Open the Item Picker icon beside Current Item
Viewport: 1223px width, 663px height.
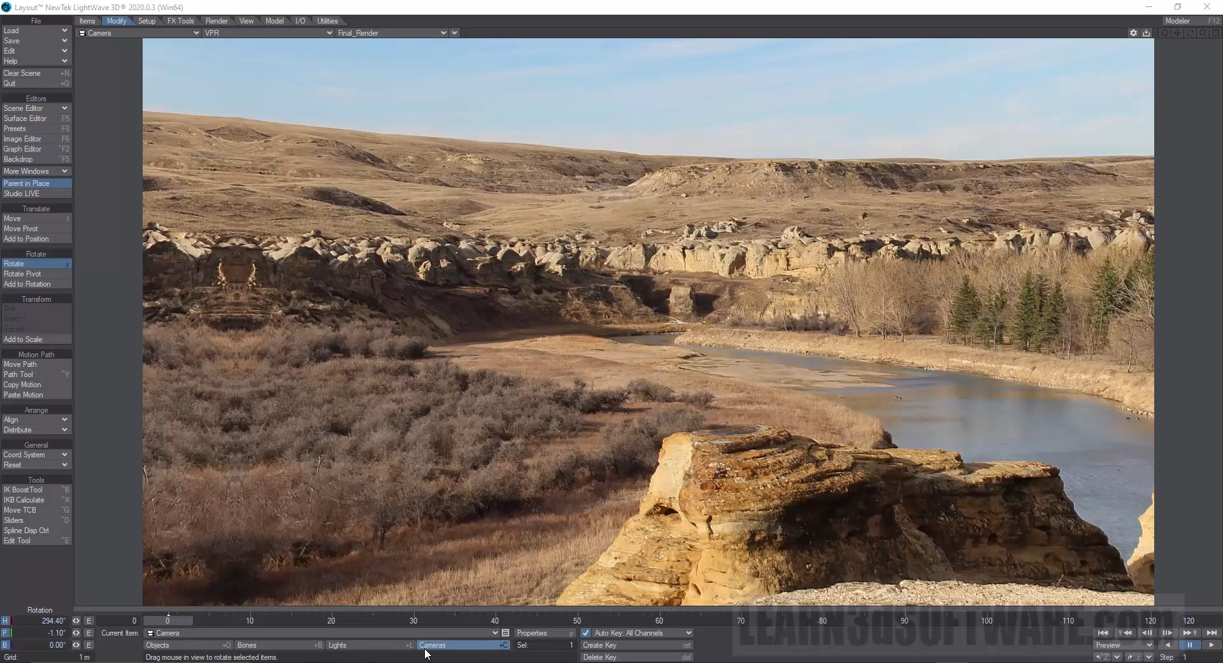[505, 633]
